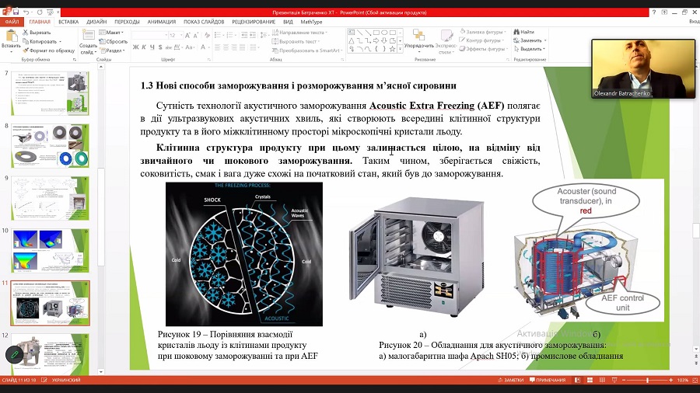Click the bulleted list icon
The image size is (700, 393).
click(x=218, y=35)
